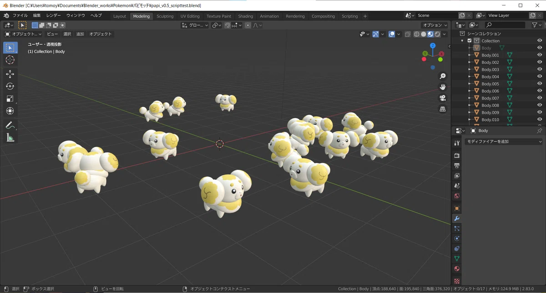Uncheck the Collection checkbox in outliner
The width and height of the screenshot is (546, 293).
[470, 41]
